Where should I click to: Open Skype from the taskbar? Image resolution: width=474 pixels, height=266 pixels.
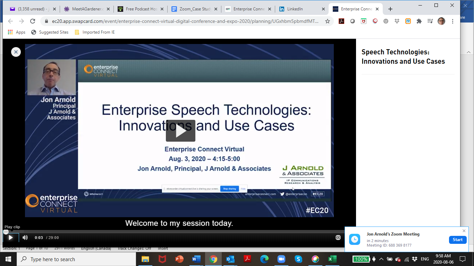point(298,259)
